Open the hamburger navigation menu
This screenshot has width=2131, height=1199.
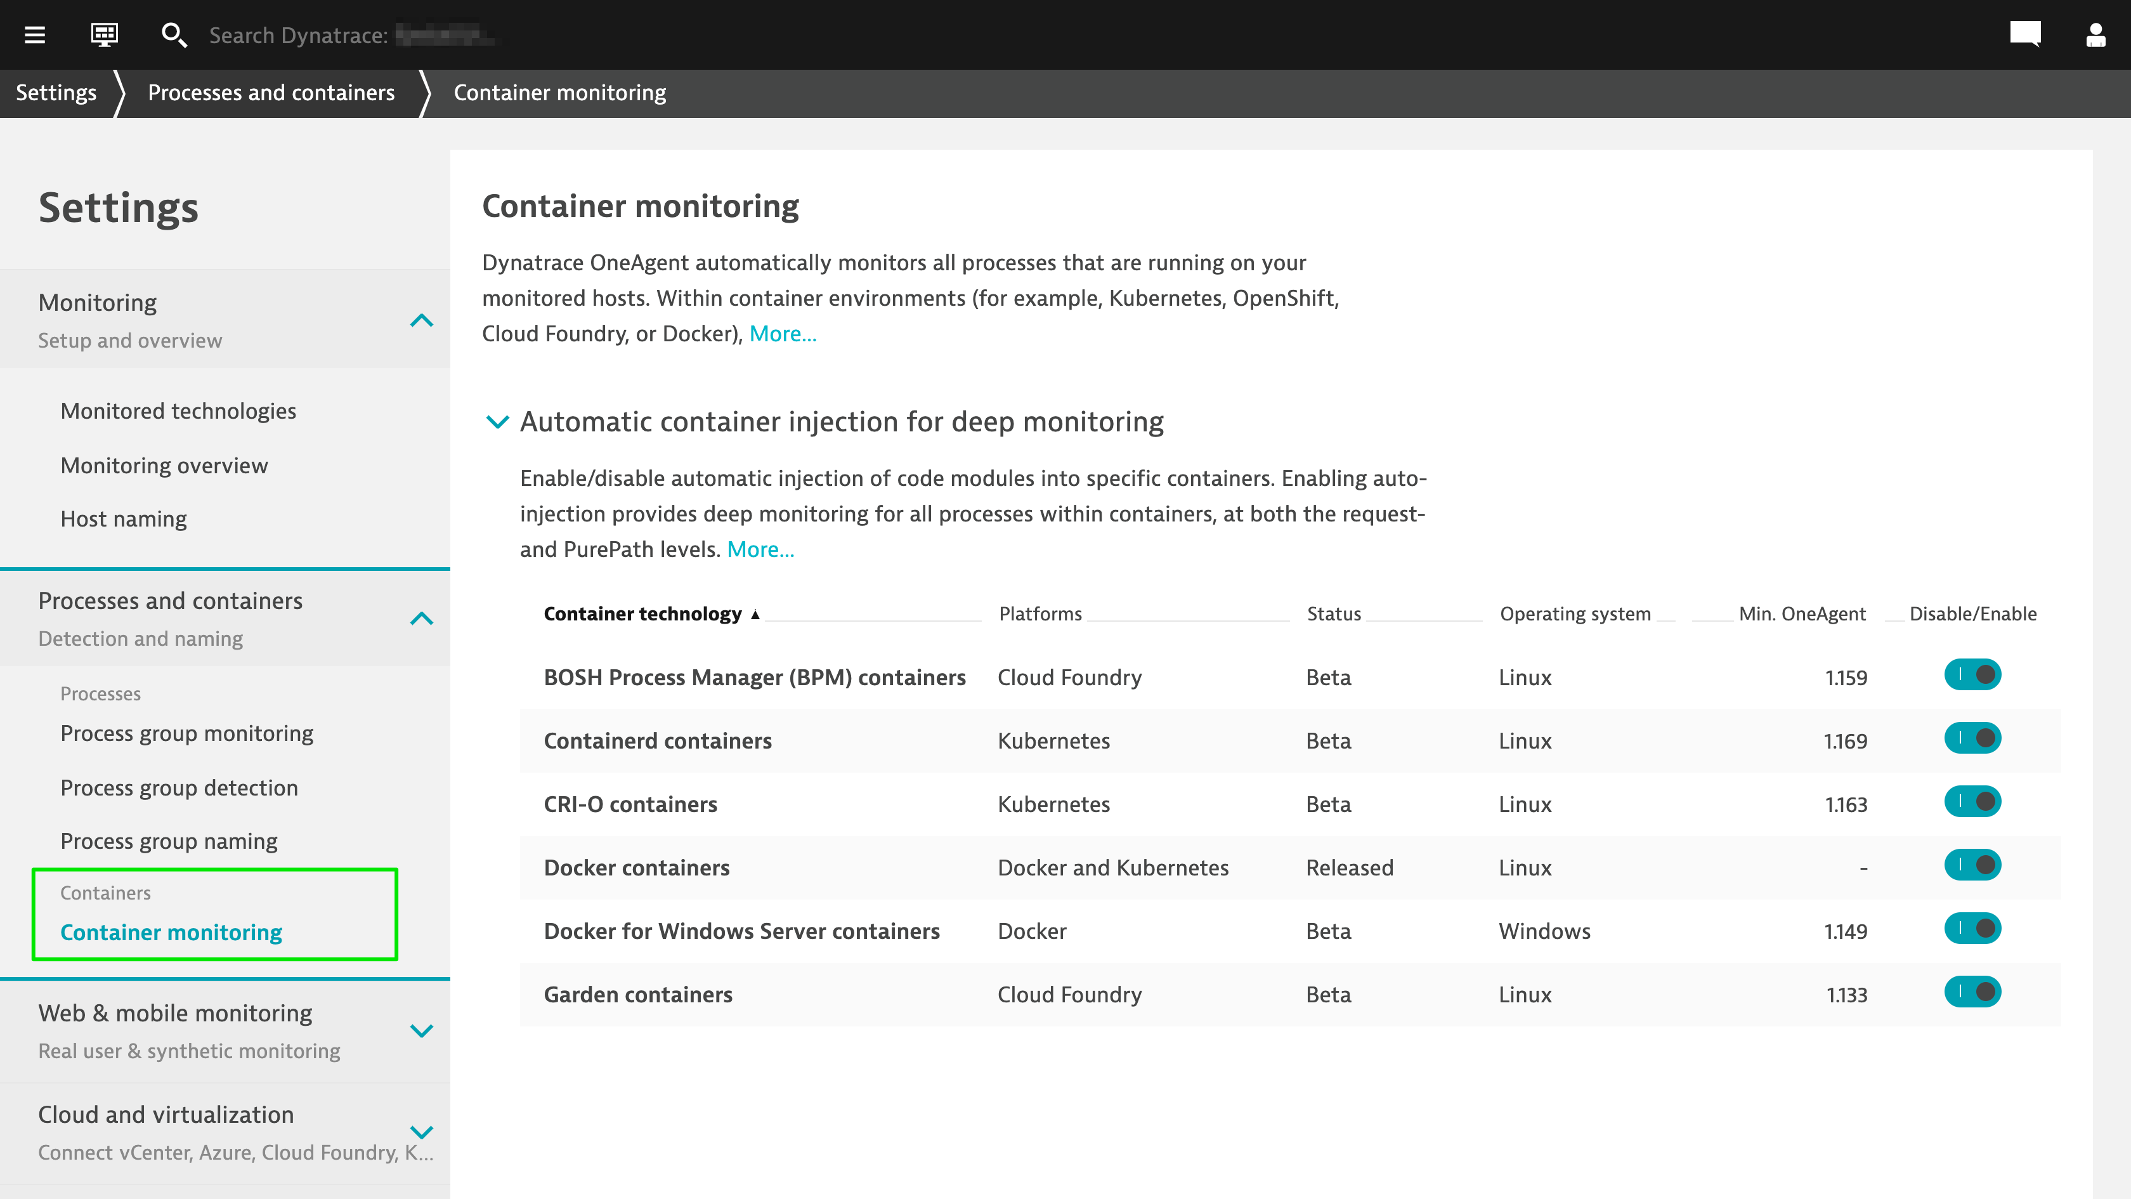tap(35, 35)
